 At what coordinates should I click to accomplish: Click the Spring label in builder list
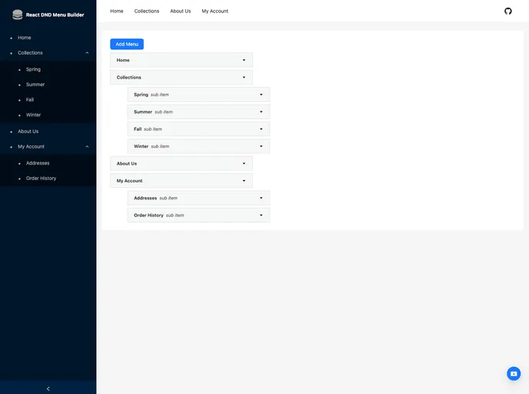tap(141, 95)
